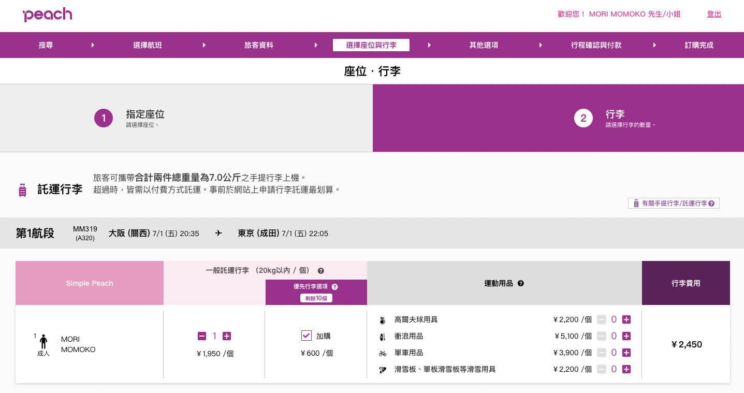
Task: Click 大阪 (關西) departure text
Action: (x=129, y=234)
